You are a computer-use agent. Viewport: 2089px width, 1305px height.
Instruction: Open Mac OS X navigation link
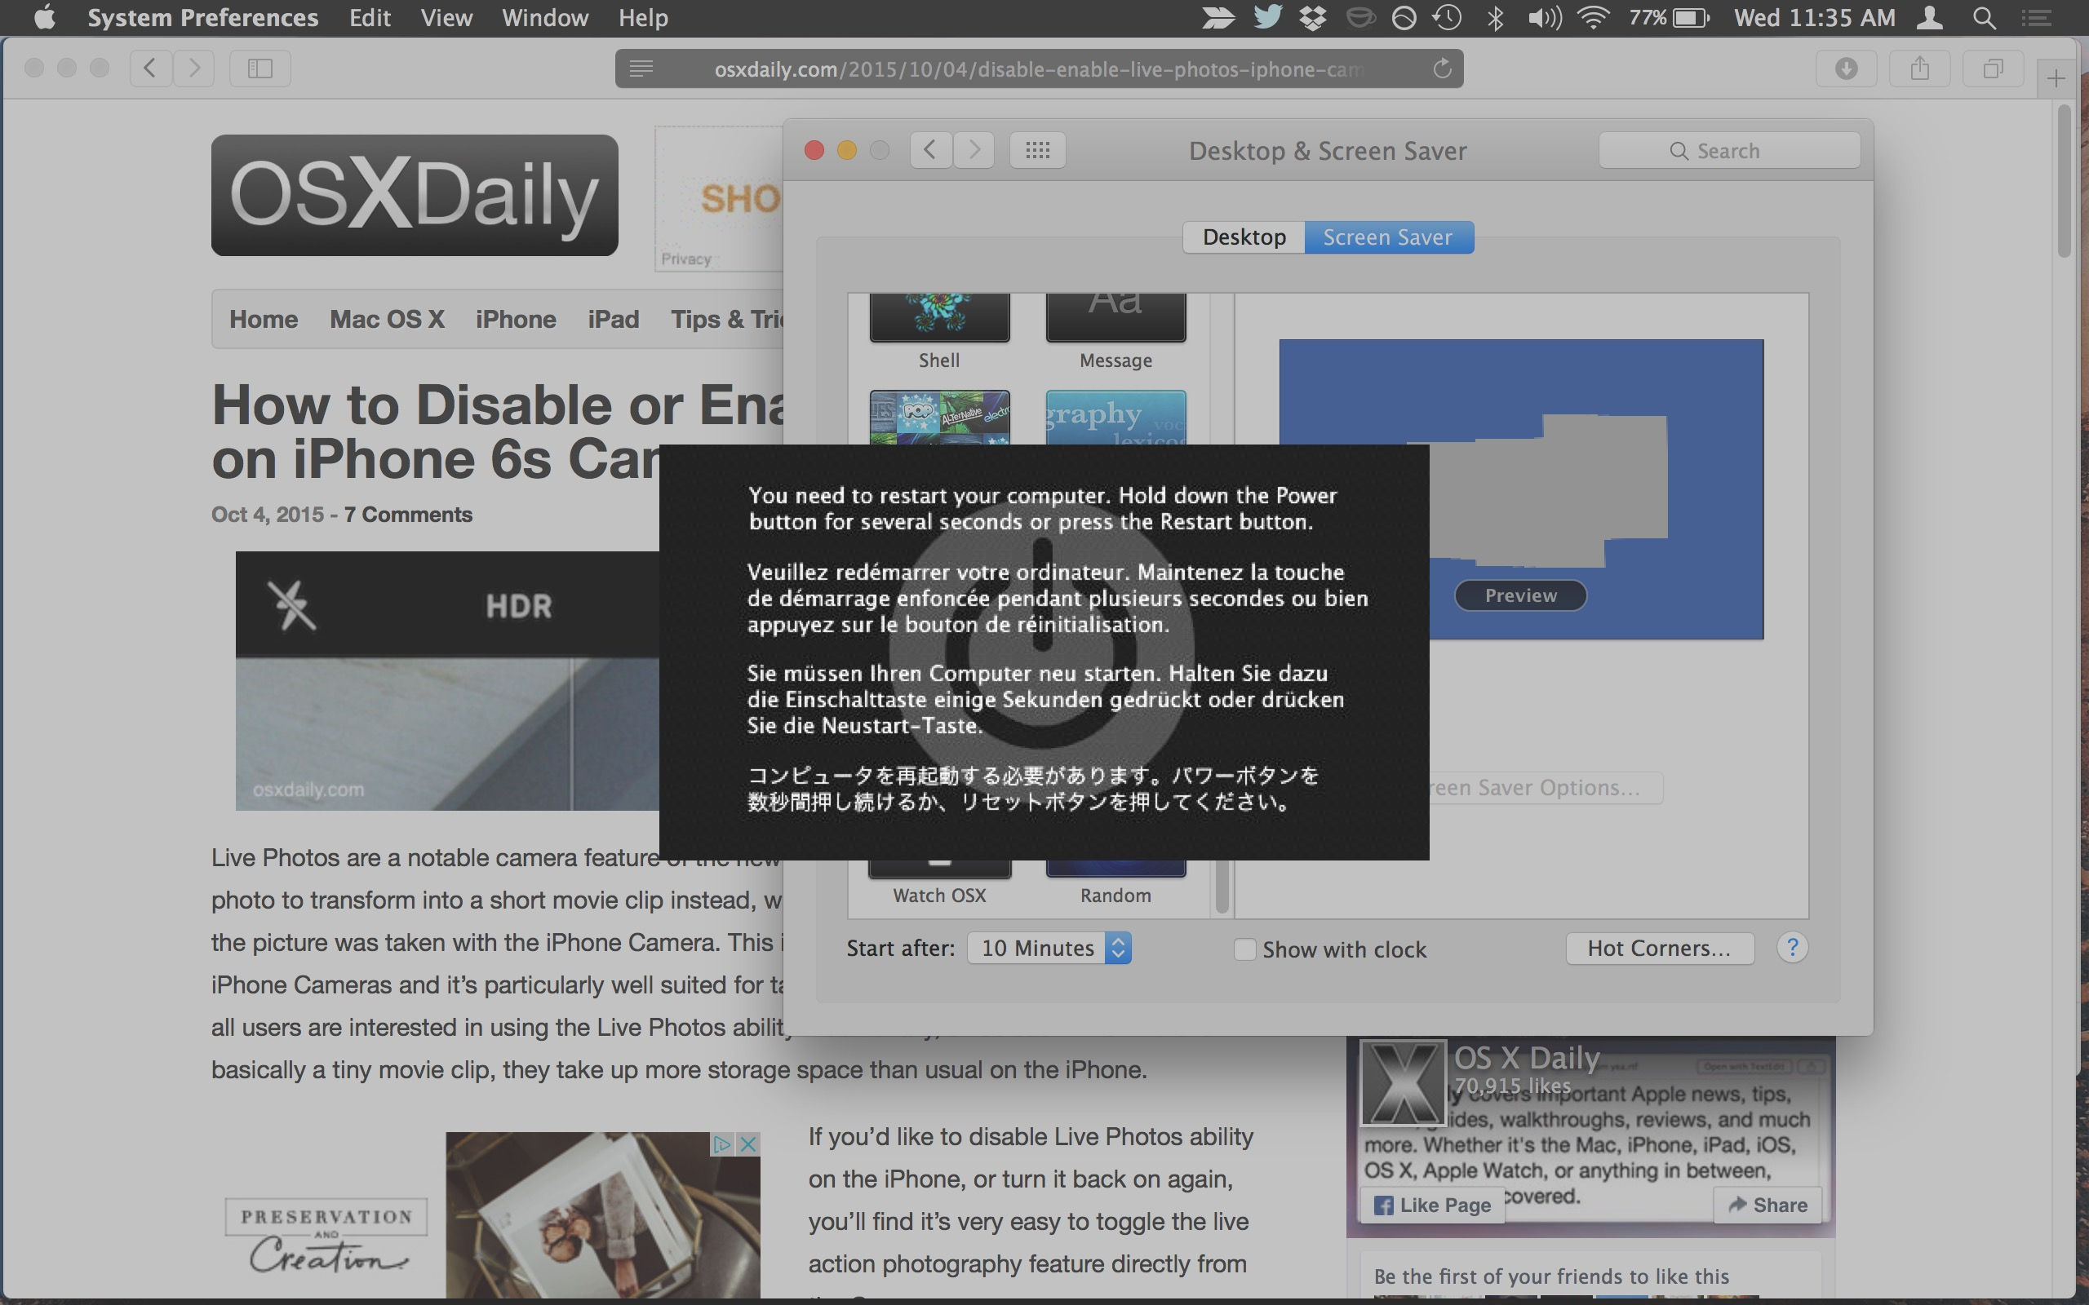click(x=387, y=318)
